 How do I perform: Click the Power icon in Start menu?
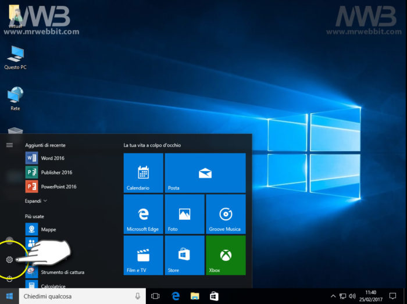(9, 279)
